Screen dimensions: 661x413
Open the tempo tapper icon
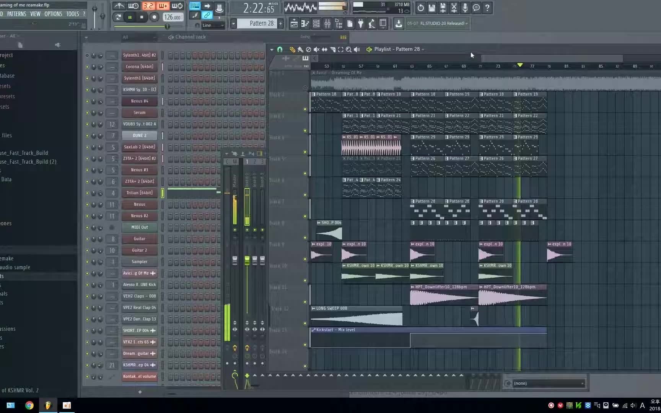[x=372, y=24]
